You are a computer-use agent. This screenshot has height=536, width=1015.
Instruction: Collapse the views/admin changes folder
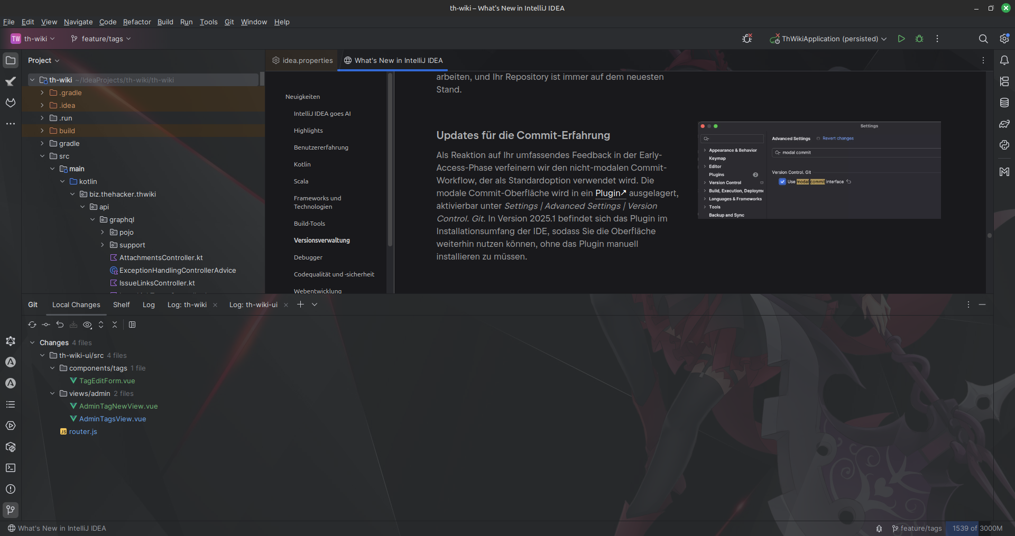tap(52, 393)
